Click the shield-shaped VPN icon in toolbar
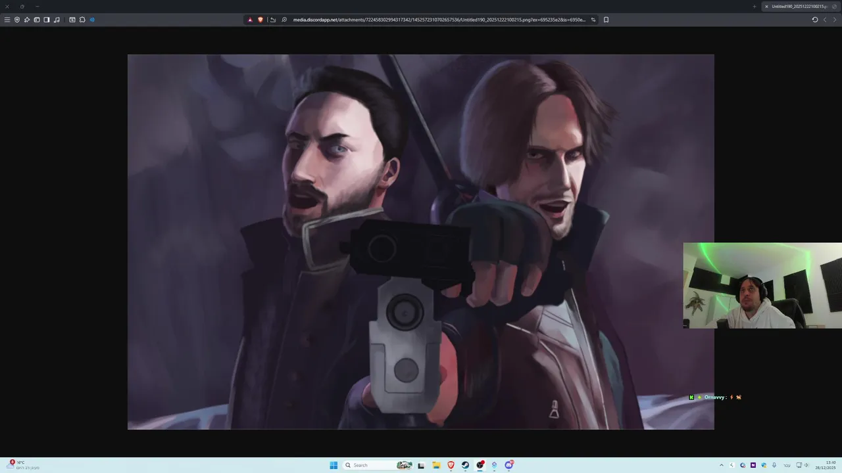The height and width of the screenshot is (473, 842). 17,20
